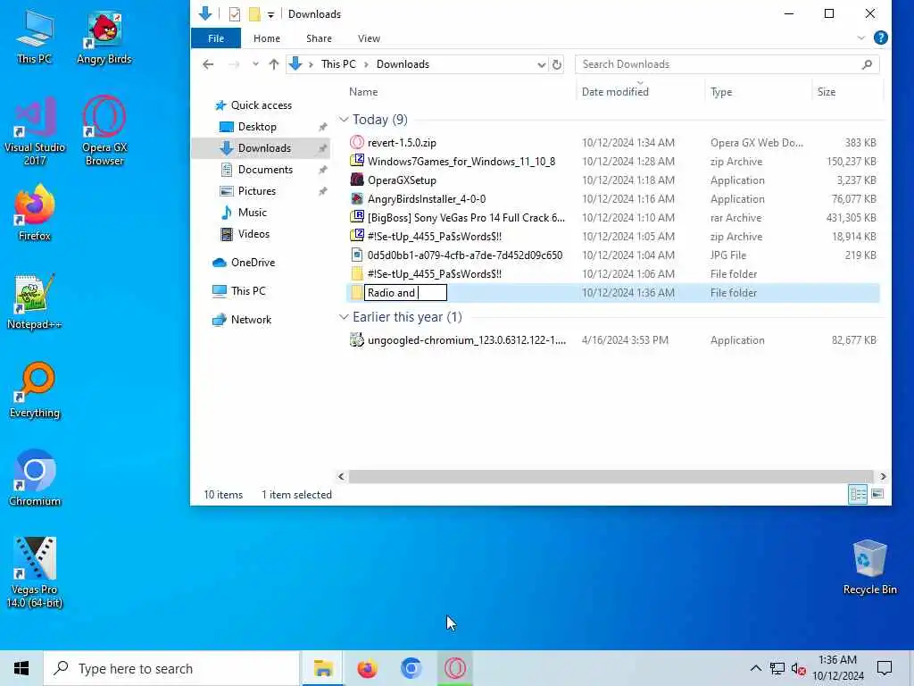Open Videos in navigation pane

click(x=253, y=234)
